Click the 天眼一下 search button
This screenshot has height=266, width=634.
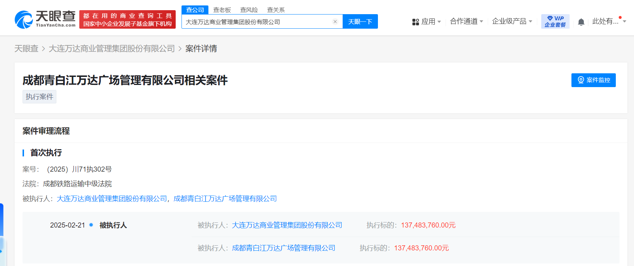click(360, 21)
